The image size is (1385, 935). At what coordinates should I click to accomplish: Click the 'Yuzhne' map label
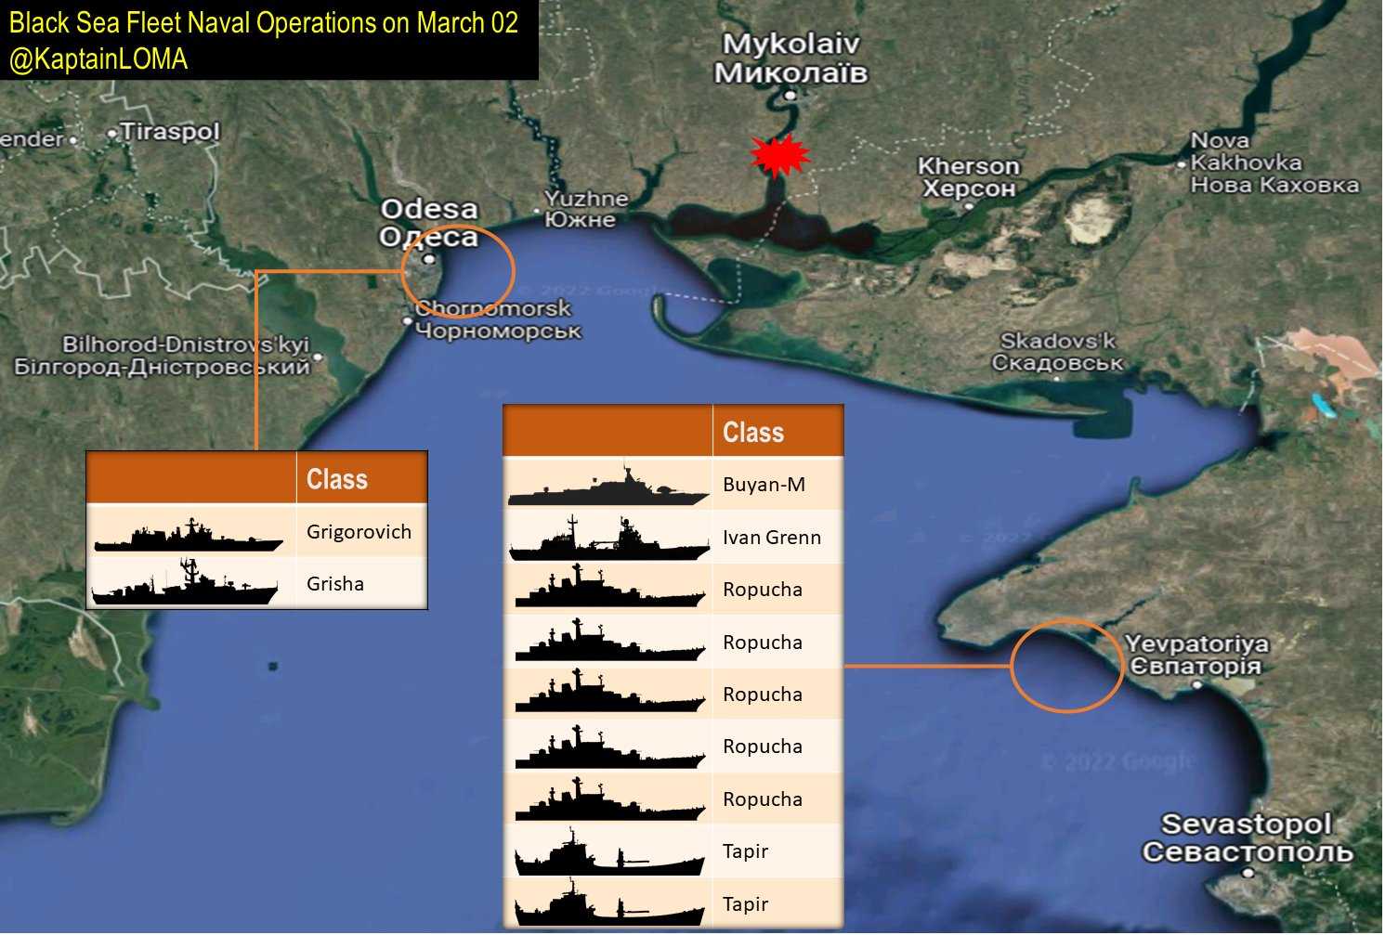coord(586,199)
